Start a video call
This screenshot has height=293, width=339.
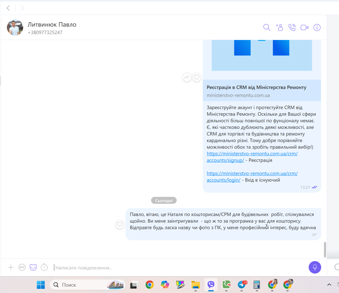click(x=304, y=27)
